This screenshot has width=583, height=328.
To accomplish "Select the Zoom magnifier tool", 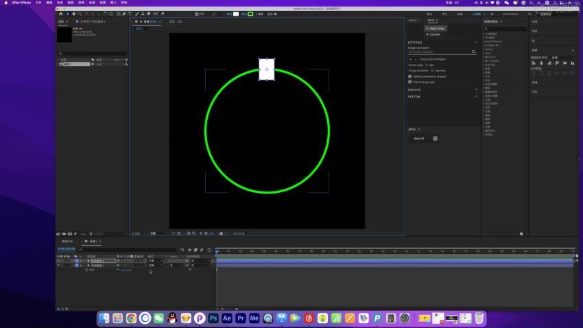I will (x=80, y=14).
